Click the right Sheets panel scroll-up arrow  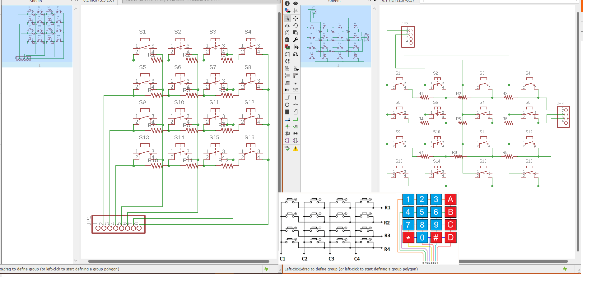pyautogui.click(x=375, y=8)
